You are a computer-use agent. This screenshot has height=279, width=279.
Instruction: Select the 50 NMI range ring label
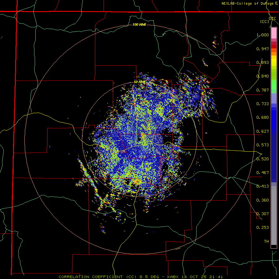[139, 82]
